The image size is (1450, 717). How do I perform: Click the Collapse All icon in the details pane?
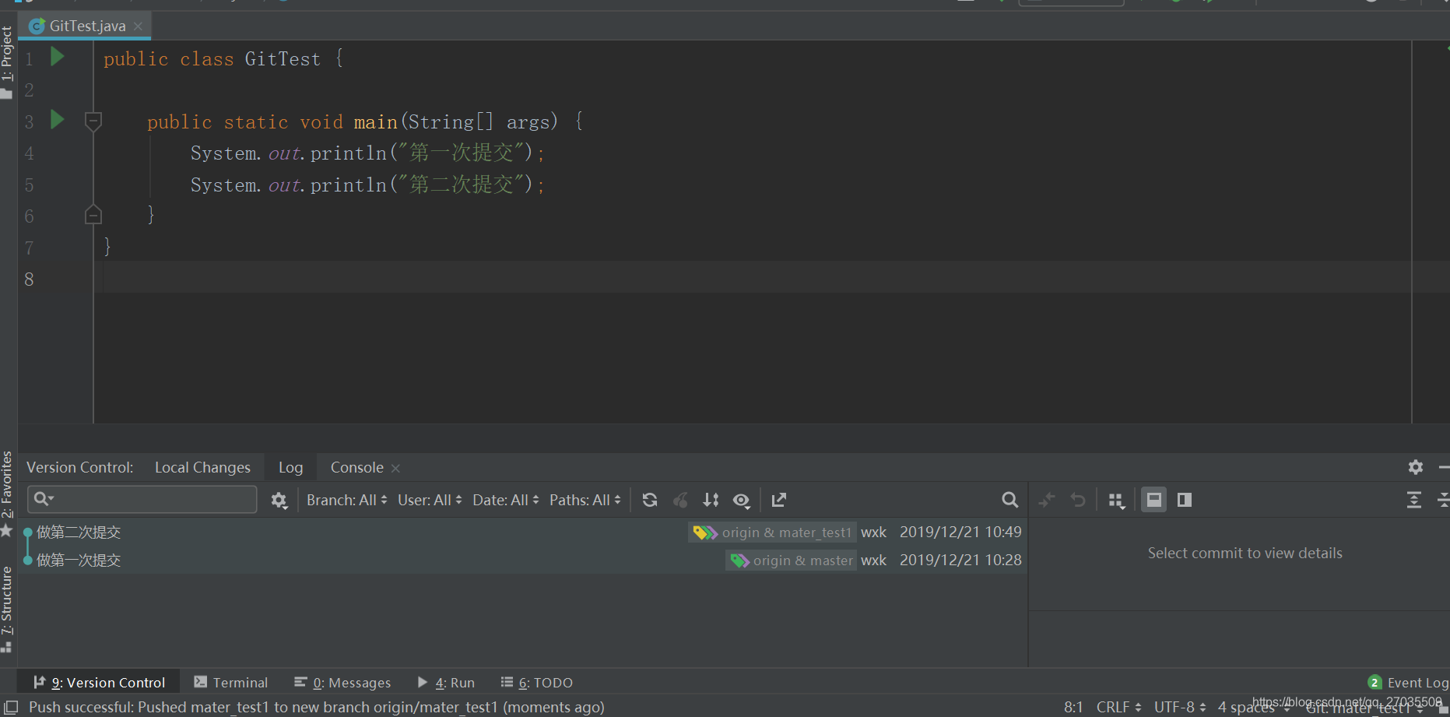[1443, 500]
